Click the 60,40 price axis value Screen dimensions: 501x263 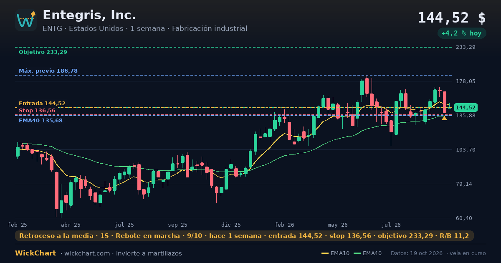pos(464,218)
